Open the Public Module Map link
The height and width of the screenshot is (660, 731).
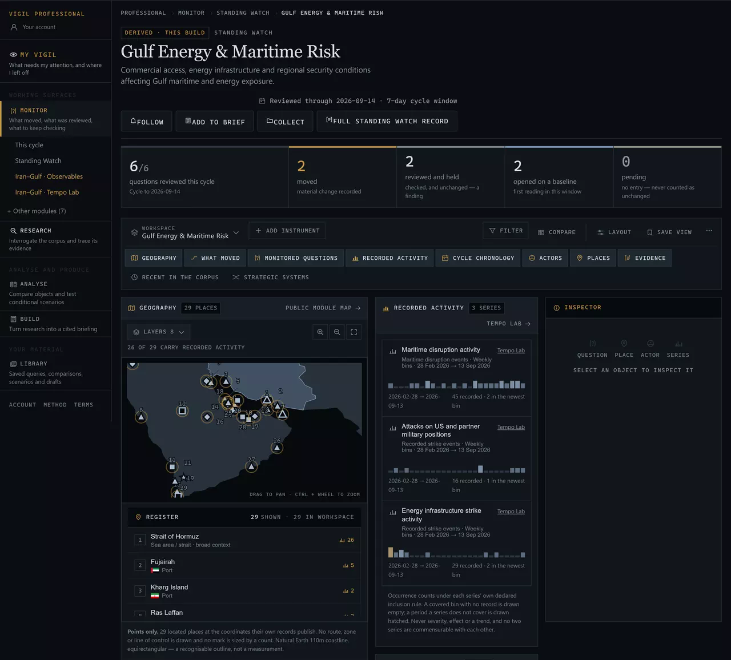(x=323, y=308)
